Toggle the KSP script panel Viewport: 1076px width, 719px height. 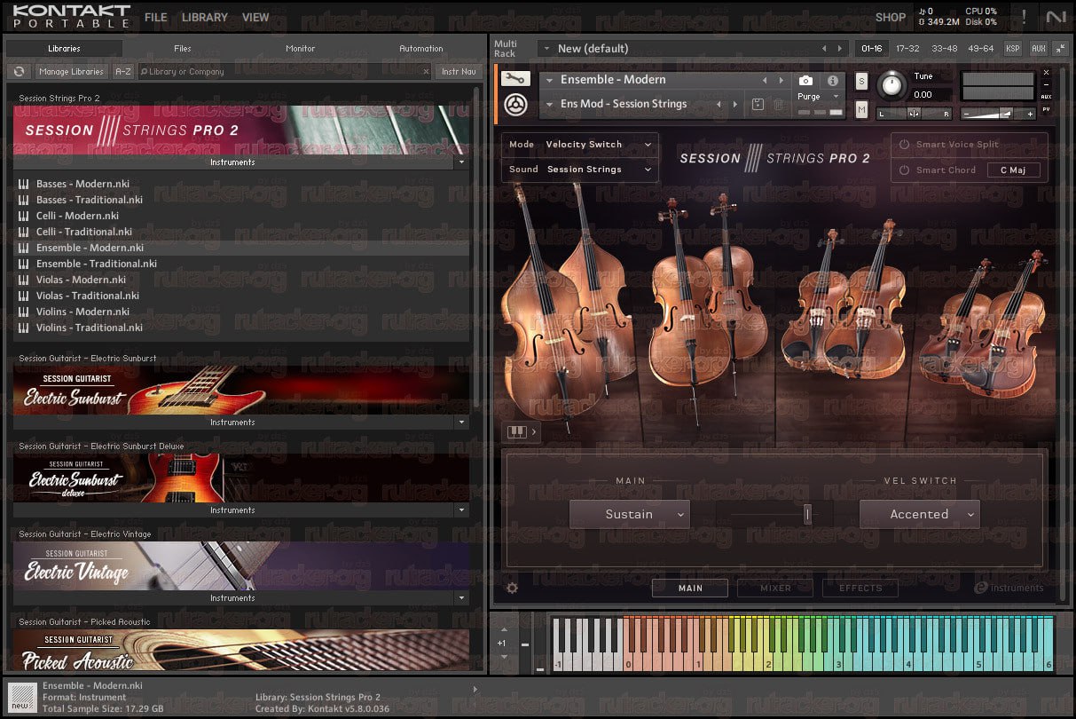pos(1012,49)
